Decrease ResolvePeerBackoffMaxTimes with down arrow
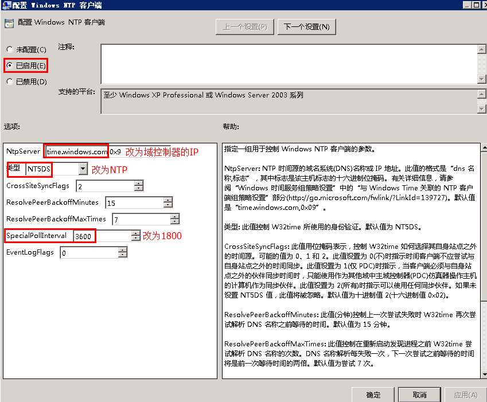Screen dimensions: 487x402 pyautogui.click(x=175, y=222)
